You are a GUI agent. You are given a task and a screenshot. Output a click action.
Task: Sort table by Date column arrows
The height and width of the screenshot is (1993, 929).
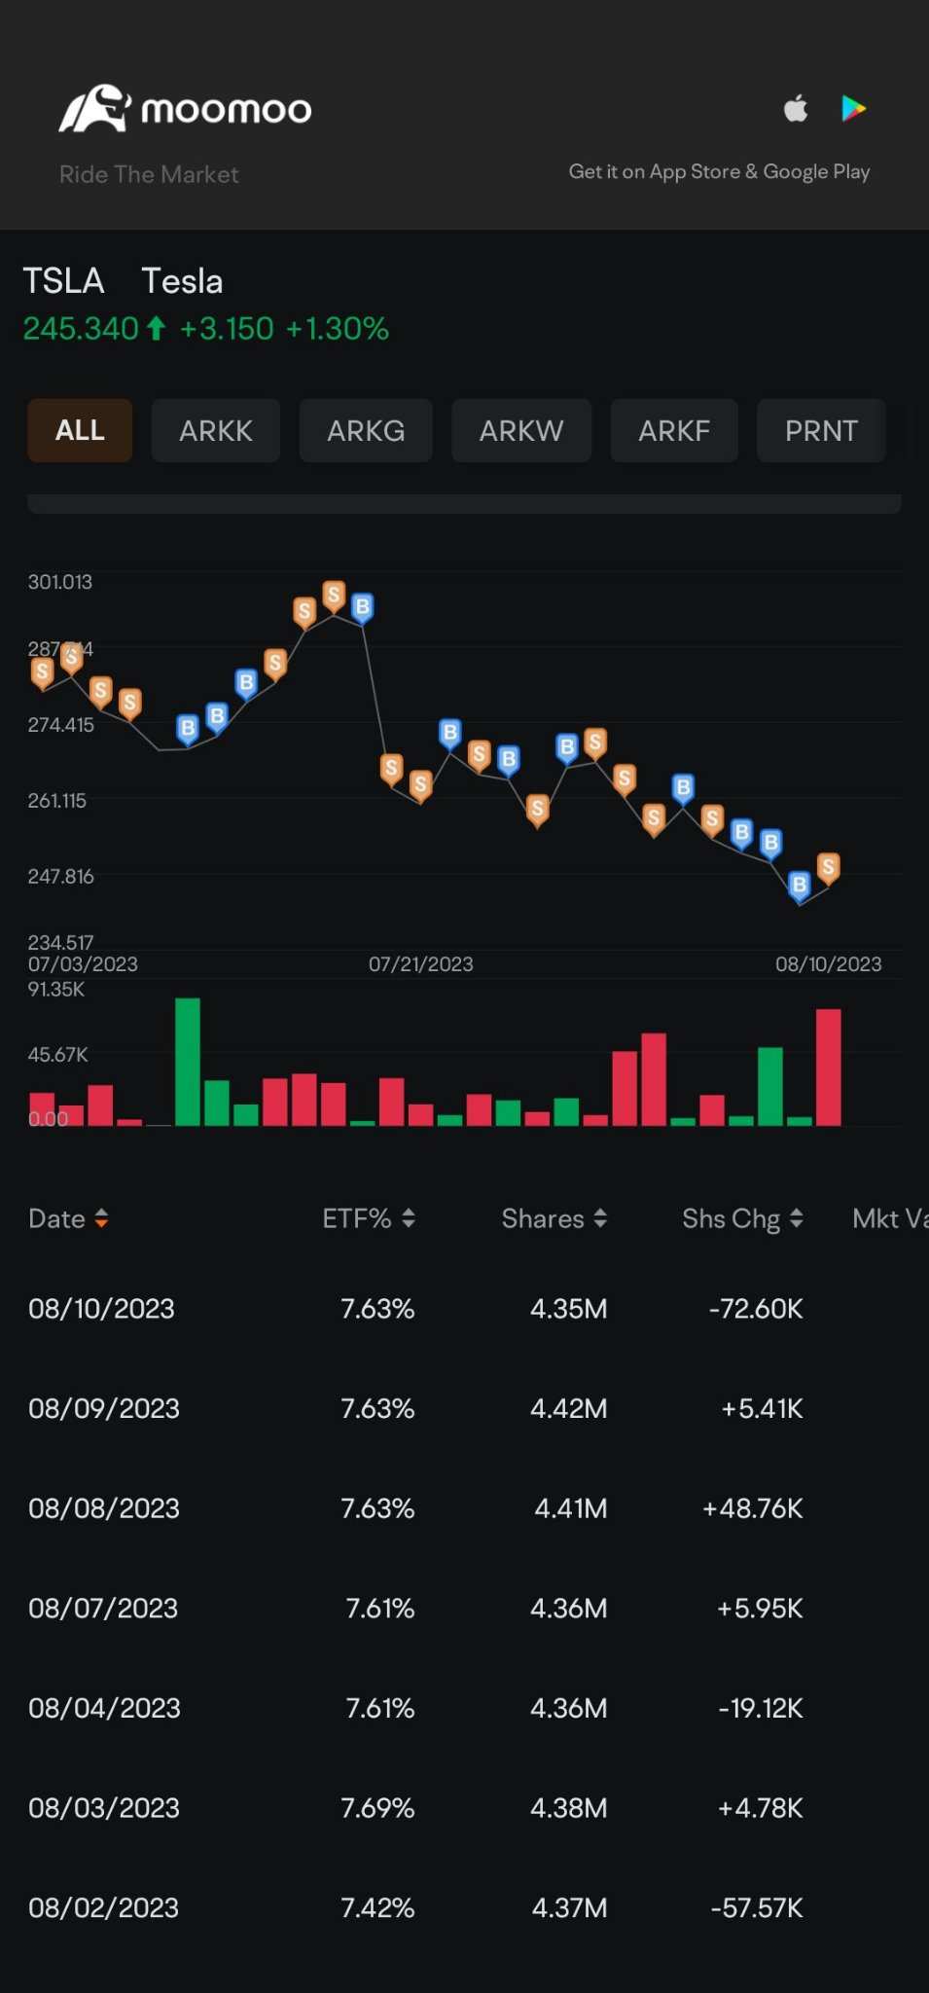point(101,1218)
